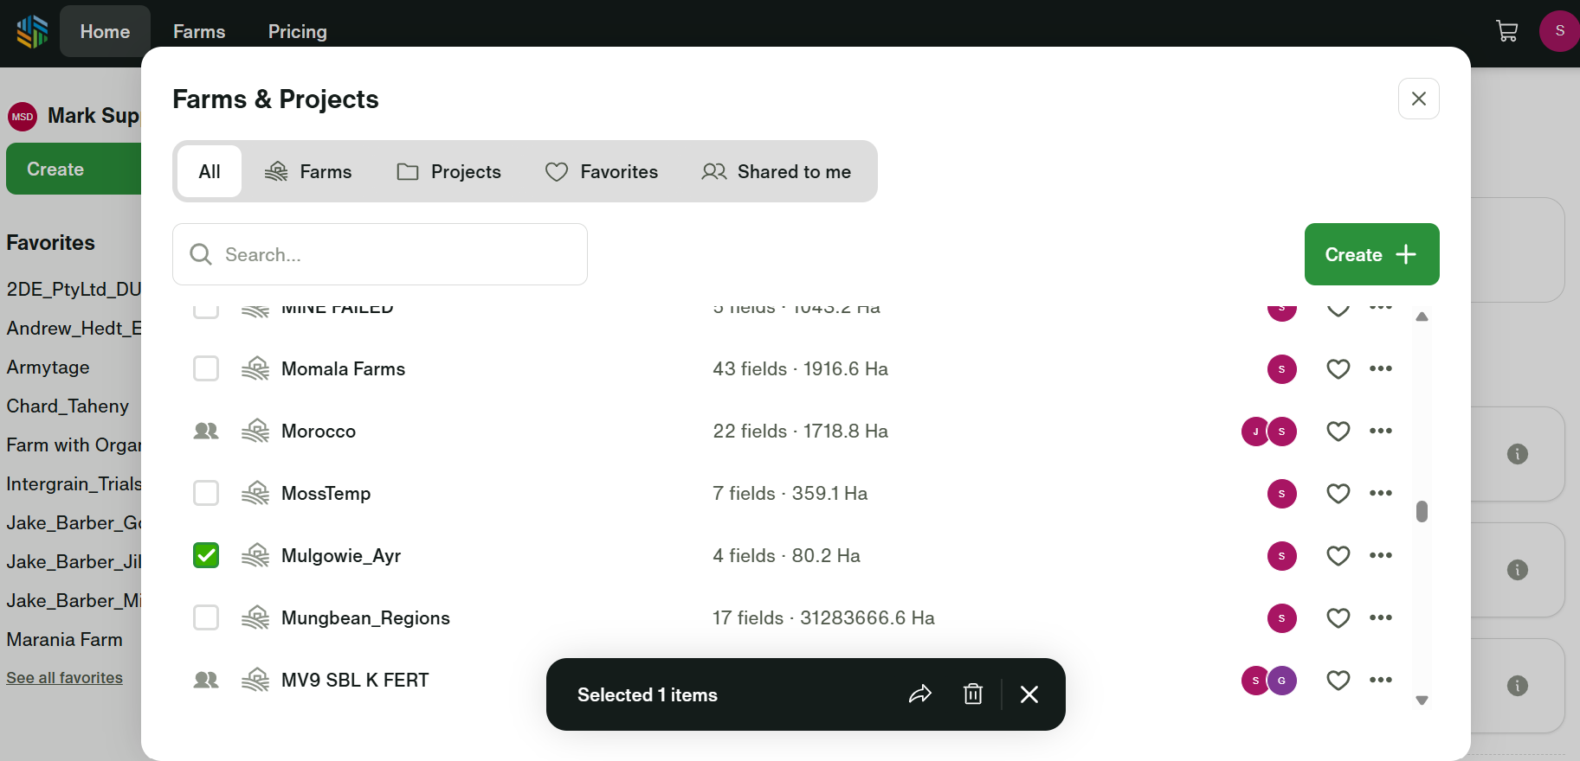The image size is (1580, 761).
Task: Favorite the Momala Farms heart icon
Action: point(1338,369)
